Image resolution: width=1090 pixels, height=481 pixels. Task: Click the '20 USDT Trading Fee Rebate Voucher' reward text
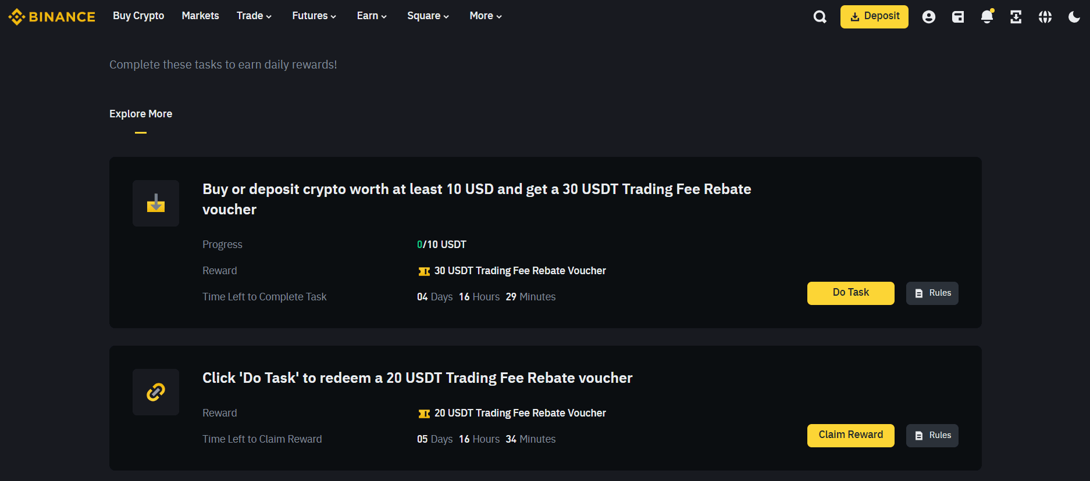(520, 413)
